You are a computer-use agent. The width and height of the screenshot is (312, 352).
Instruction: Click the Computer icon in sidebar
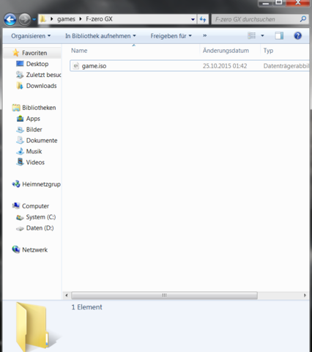click(x=16, y=206)
